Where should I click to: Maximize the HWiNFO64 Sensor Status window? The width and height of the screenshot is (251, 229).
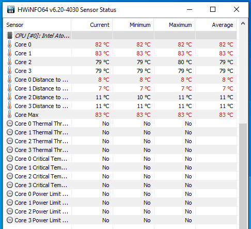[x=213, y=9]
